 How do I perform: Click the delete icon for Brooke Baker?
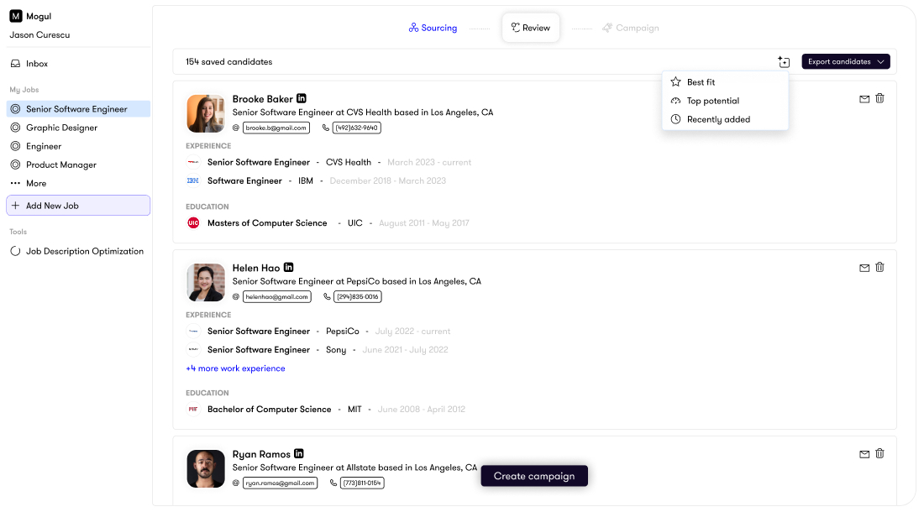[879, 98]
